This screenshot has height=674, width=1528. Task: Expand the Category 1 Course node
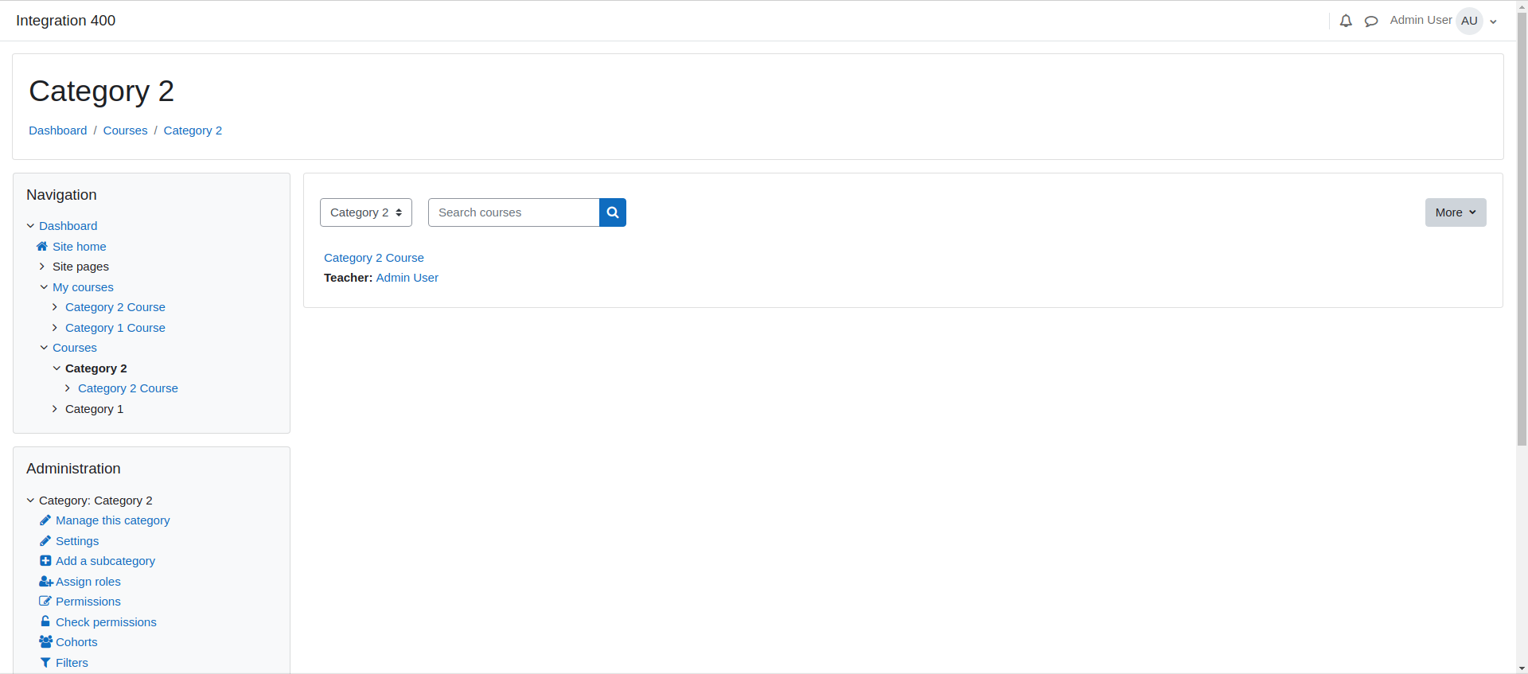pos(55,328)
